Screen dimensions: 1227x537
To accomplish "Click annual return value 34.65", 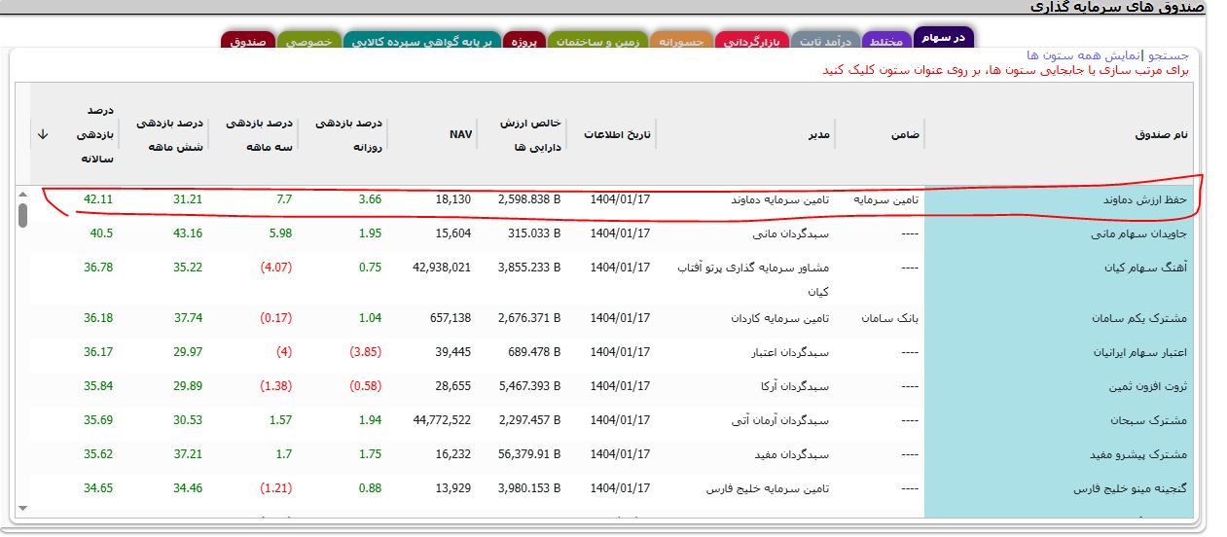I will pyautogui.click(x=98, y=488).
